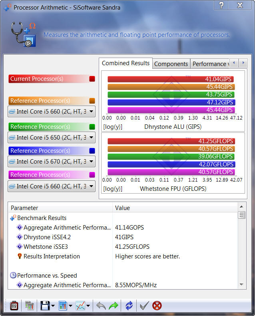Screen dimensions: 255x316
Task: Click the 41.14GOPS value
Action: (129, 228)
